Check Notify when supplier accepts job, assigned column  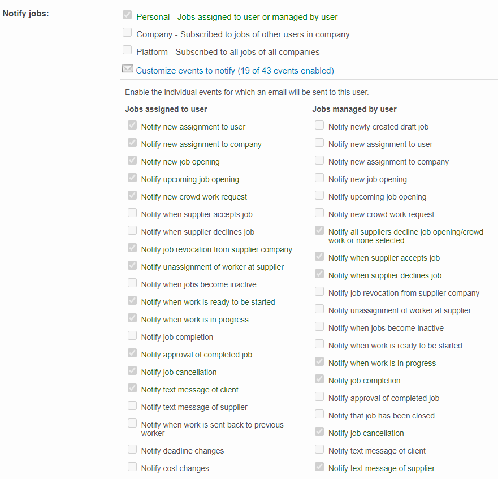click(x=132, y=213)
